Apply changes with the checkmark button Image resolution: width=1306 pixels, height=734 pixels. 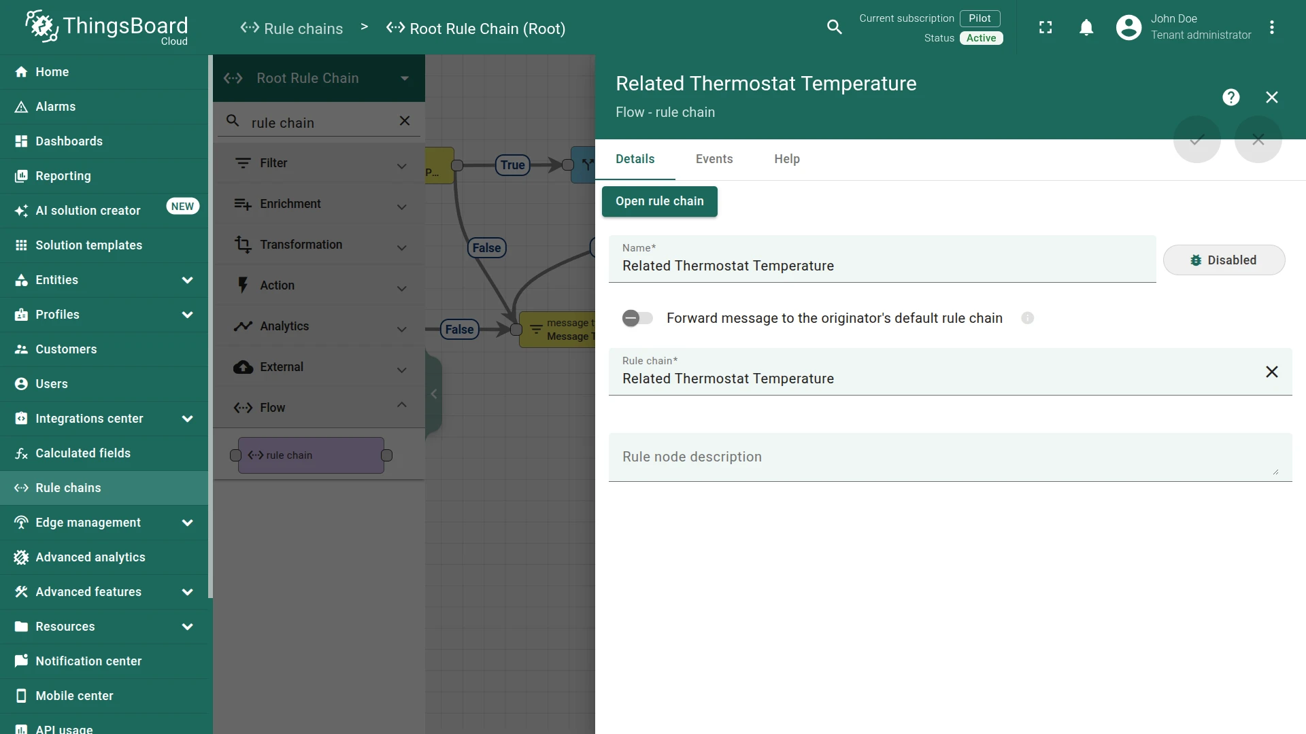click(1196, 140)
